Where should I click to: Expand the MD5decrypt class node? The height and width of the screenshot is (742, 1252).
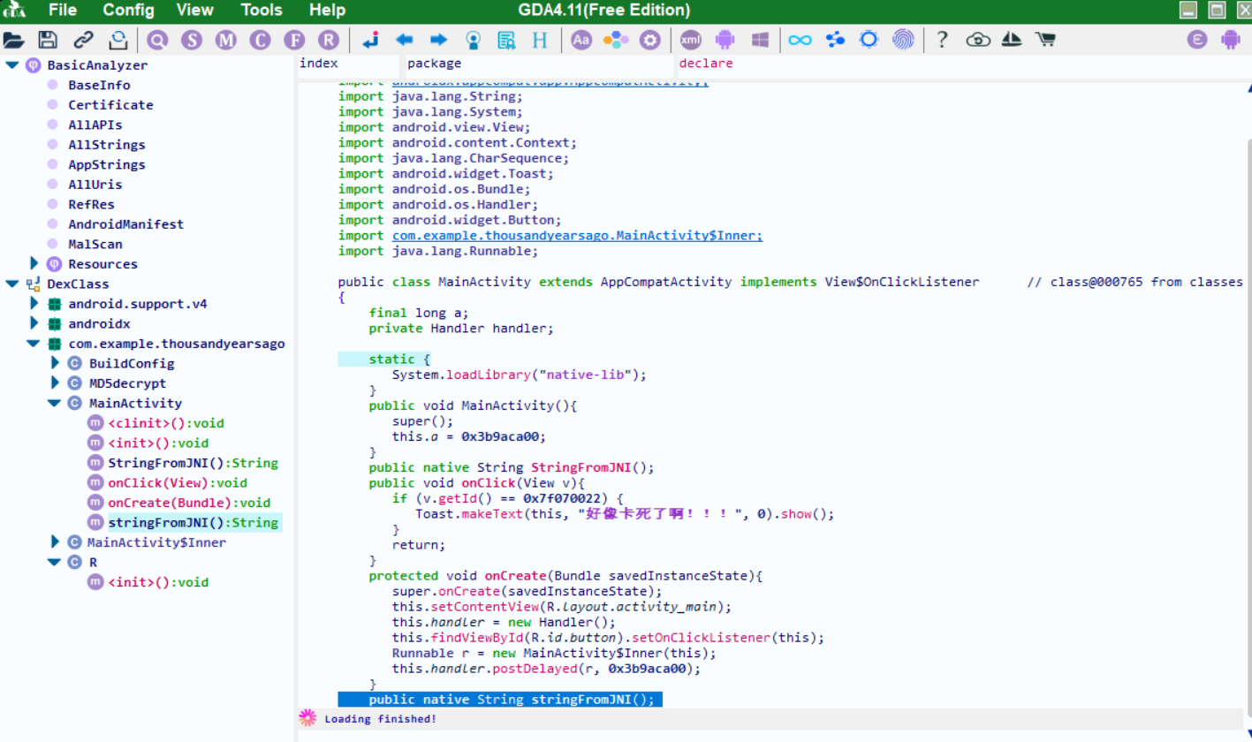click(x=56, y=382)
